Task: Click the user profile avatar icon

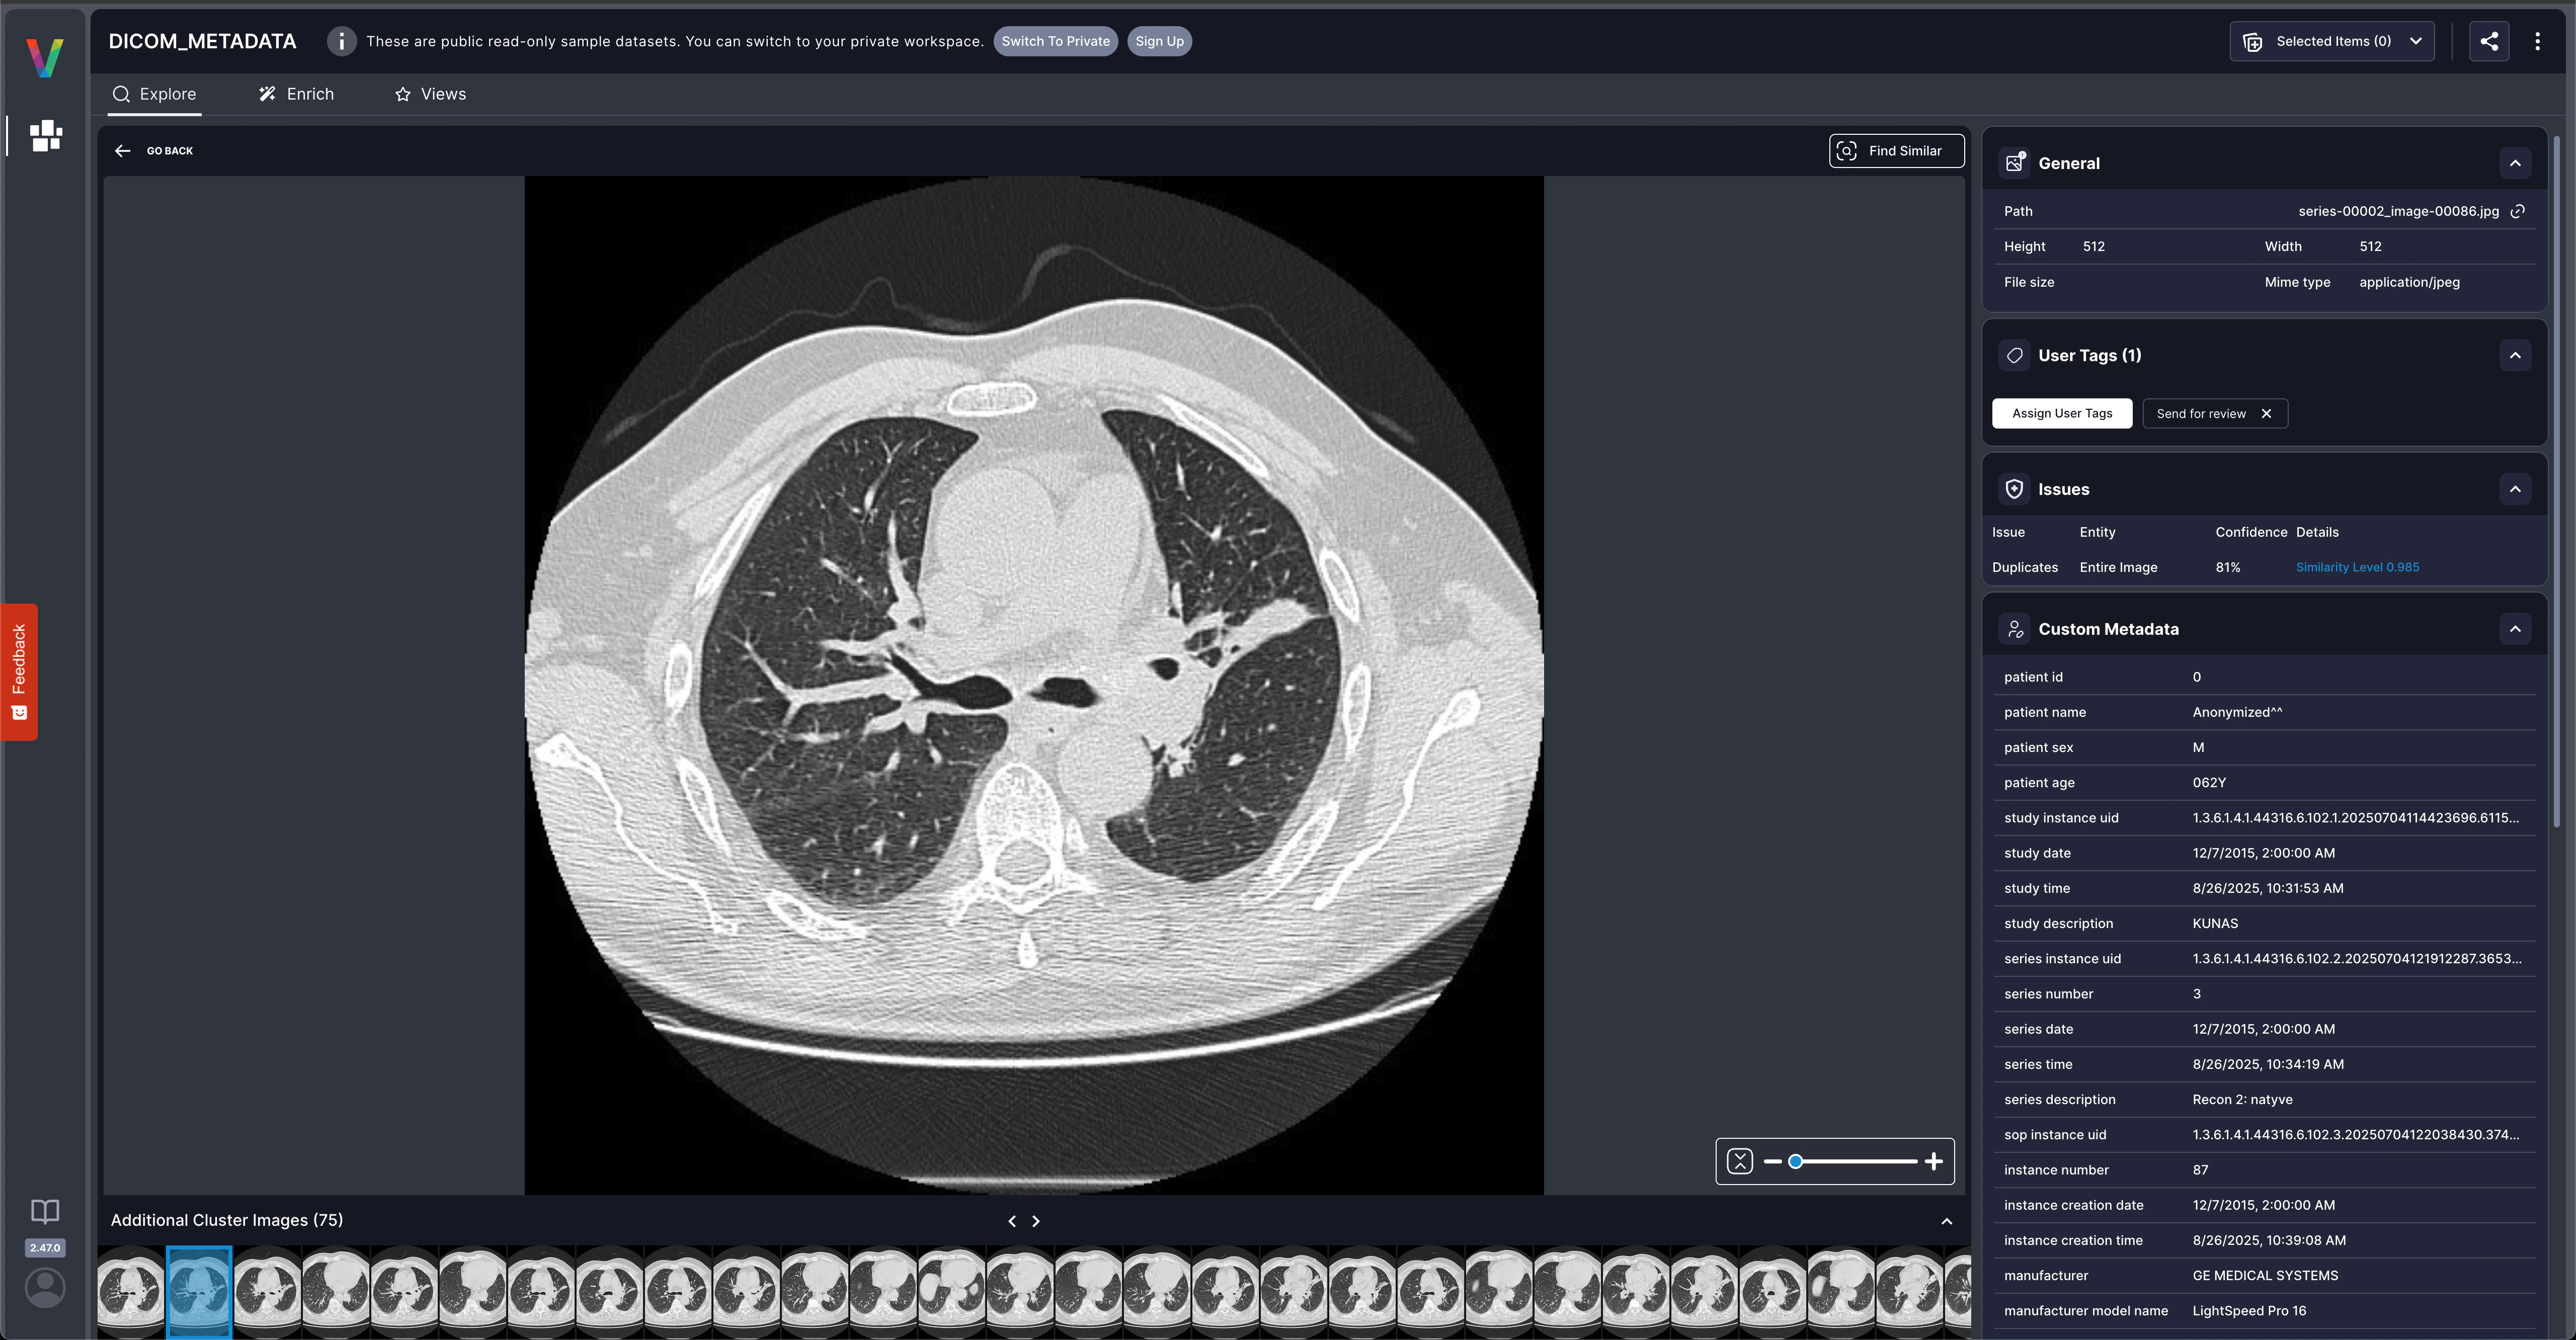Action: pos(44,1288)
